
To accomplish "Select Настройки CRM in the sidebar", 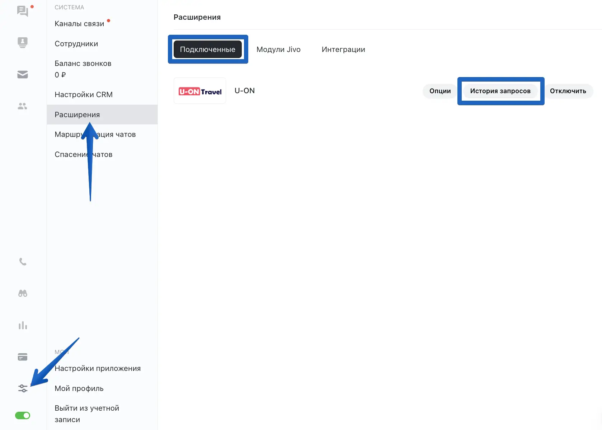I will pos(84,95).
